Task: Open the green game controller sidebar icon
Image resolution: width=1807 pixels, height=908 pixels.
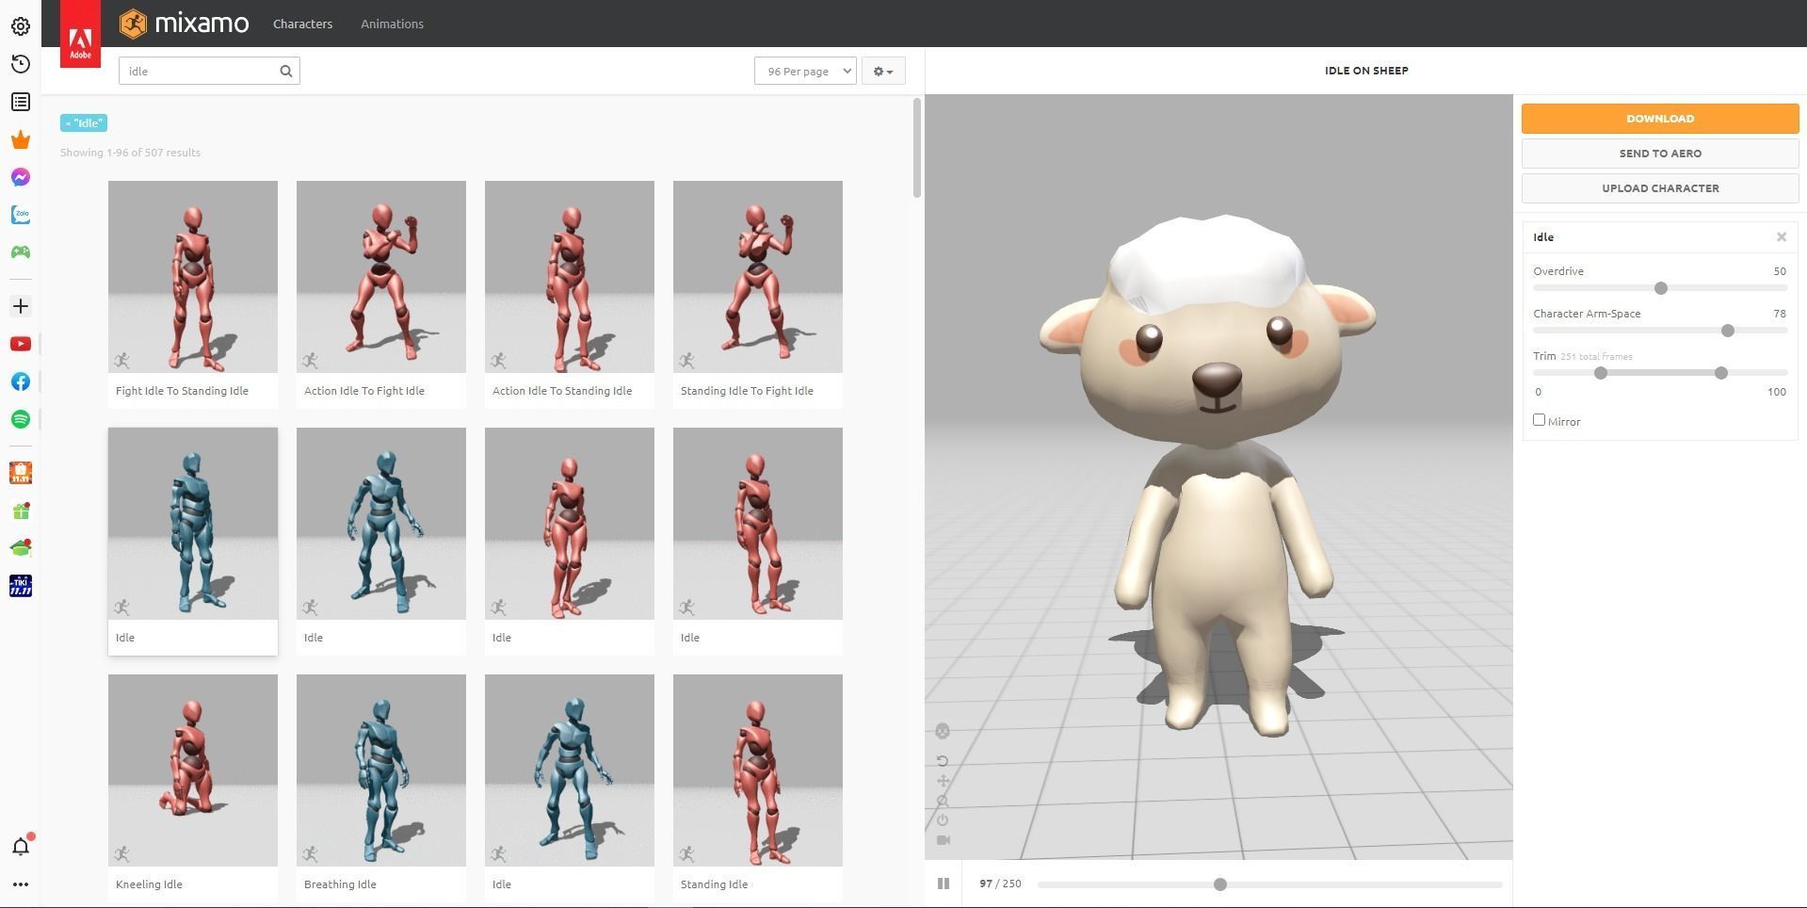Action: [21, 251]
